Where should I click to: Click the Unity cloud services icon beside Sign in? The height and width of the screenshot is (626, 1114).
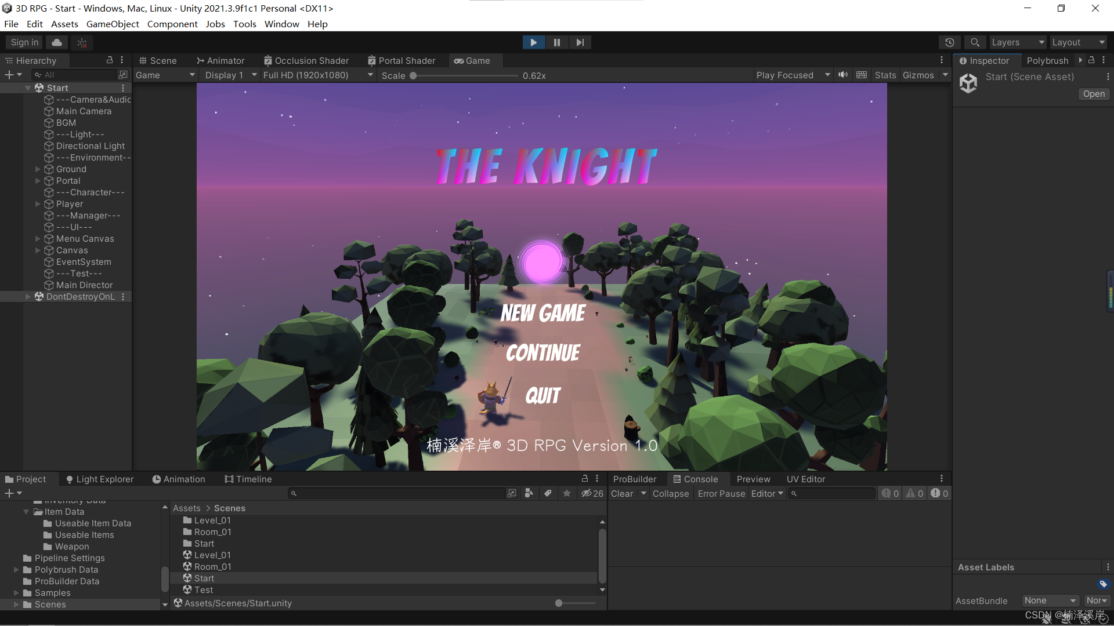click(56, 42)
